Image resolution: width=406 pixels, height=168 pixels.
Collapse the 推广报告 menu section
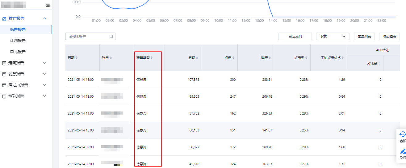tap(44, 18)
